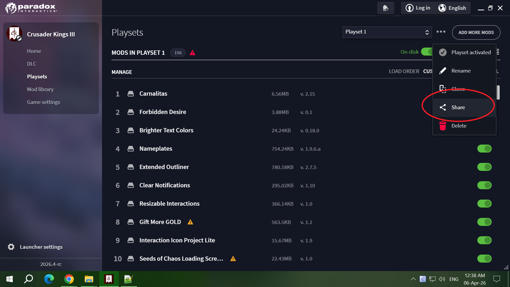The width and height of the screenshot is (510, 287).
Task: Click the red warning triangle beside mod count
Action: pos(193,53)
